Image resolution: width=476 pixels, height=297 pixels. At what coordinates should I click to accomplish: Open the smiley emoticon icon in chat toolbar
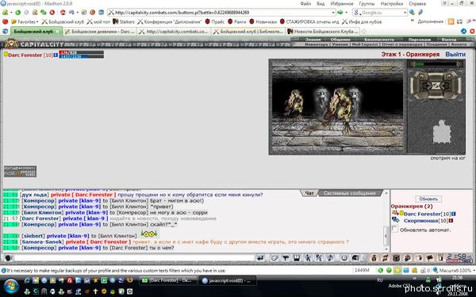pos(344,258)
